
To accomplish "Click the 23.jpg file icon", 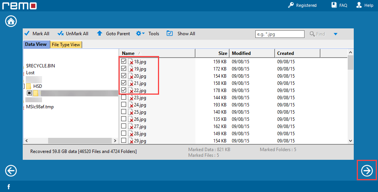I will pos(131,98).
